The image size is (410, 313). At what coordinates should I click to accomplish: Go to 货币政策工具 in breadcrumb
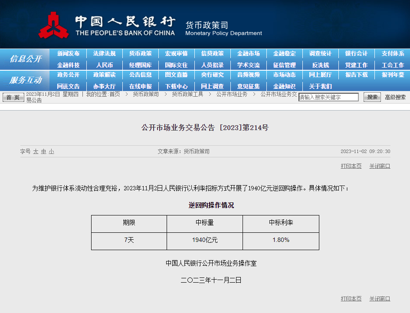click(x=187, y=94)
